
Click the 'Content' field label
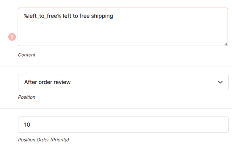point(27,55)
